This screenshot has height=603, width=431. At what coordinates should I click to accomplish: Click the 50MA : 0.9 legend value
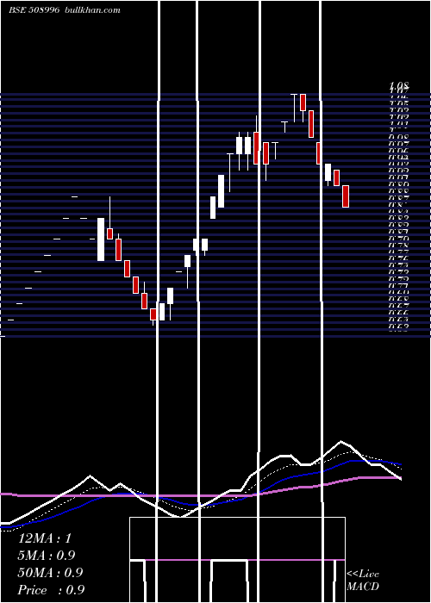point(50,573)
